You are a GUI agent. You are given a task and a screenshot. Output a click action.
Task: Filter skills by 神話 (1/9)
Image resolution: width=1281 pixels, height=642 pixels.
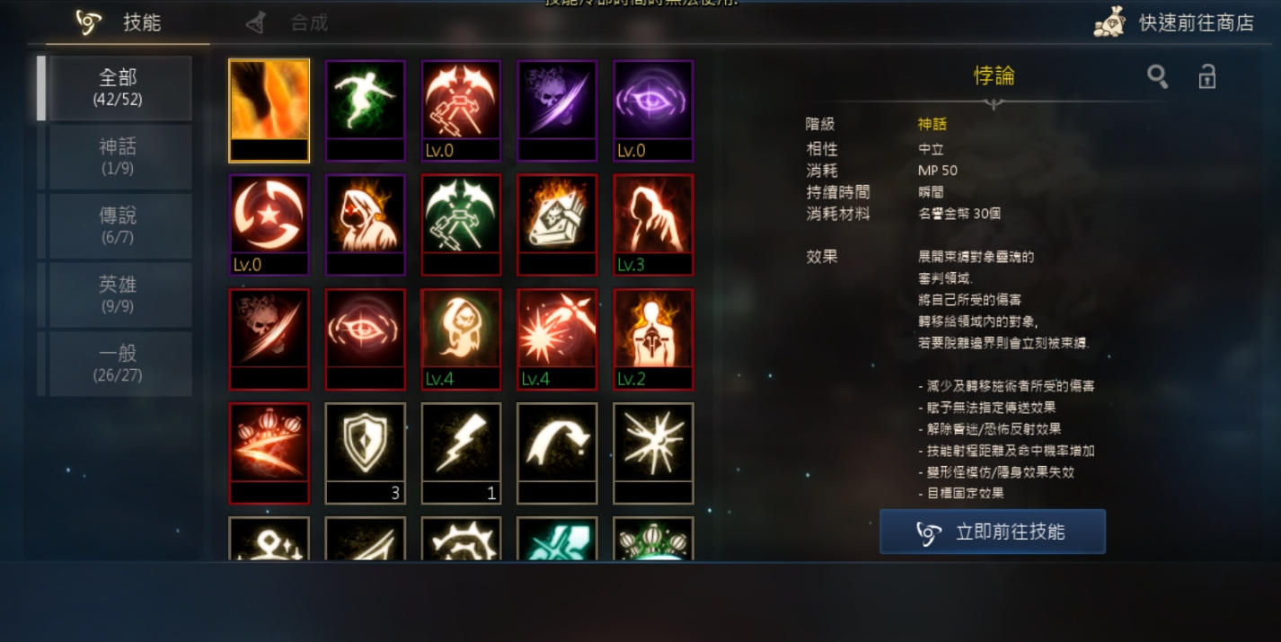pyautogui.click(x=119, y=156)
